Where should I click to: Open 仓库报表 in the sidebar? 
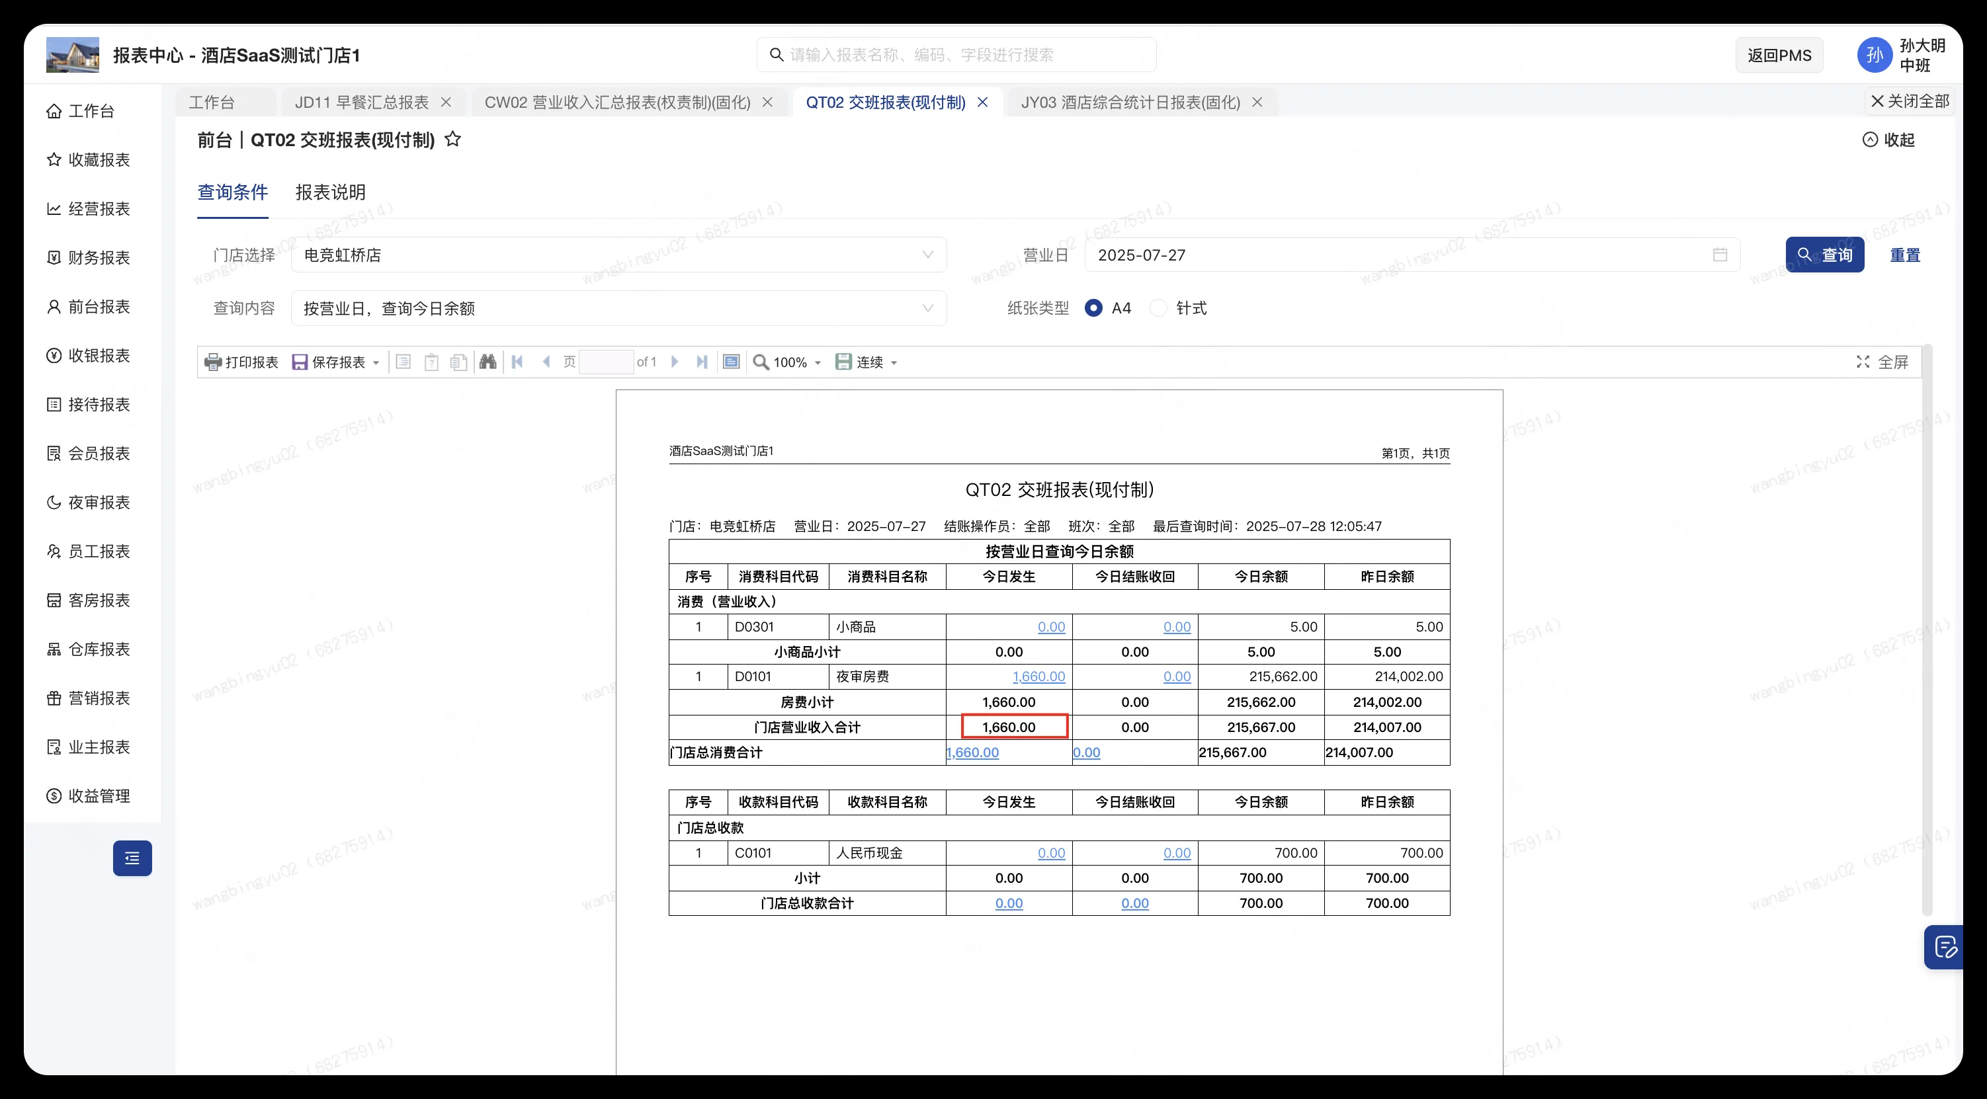coord(88,649)
